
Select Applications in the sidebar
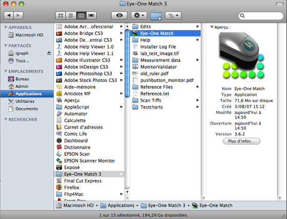tap(27, 94)
